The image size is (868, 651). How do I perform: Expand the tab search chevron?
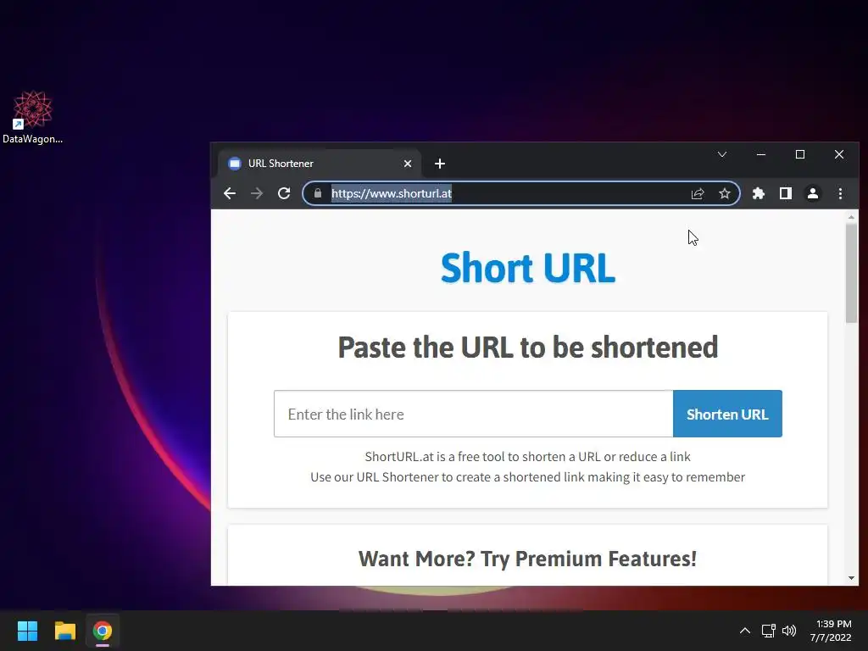click(x=722, y=154)
